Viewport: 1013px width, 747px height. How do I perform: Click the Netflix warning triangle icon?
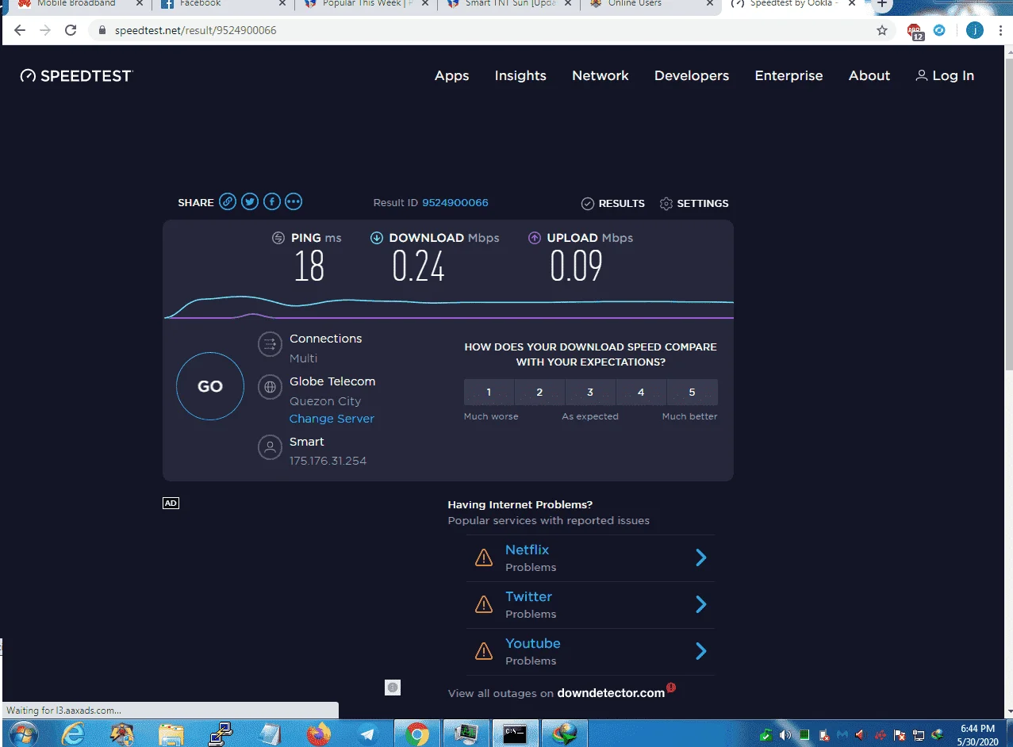(483, 558)
